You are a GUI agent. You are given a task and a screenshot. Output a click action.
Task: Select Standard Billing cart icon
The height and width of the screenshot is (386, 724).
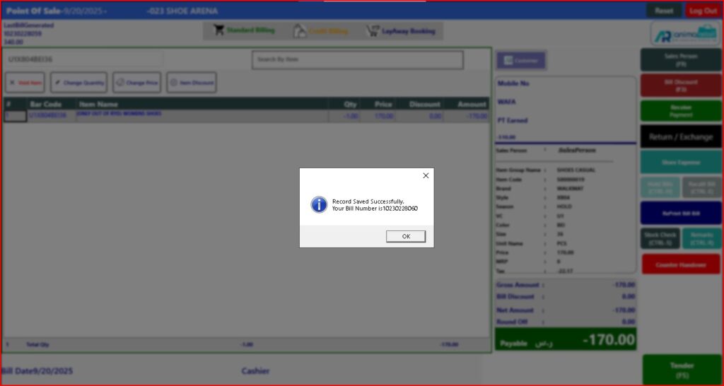point(219,30)
